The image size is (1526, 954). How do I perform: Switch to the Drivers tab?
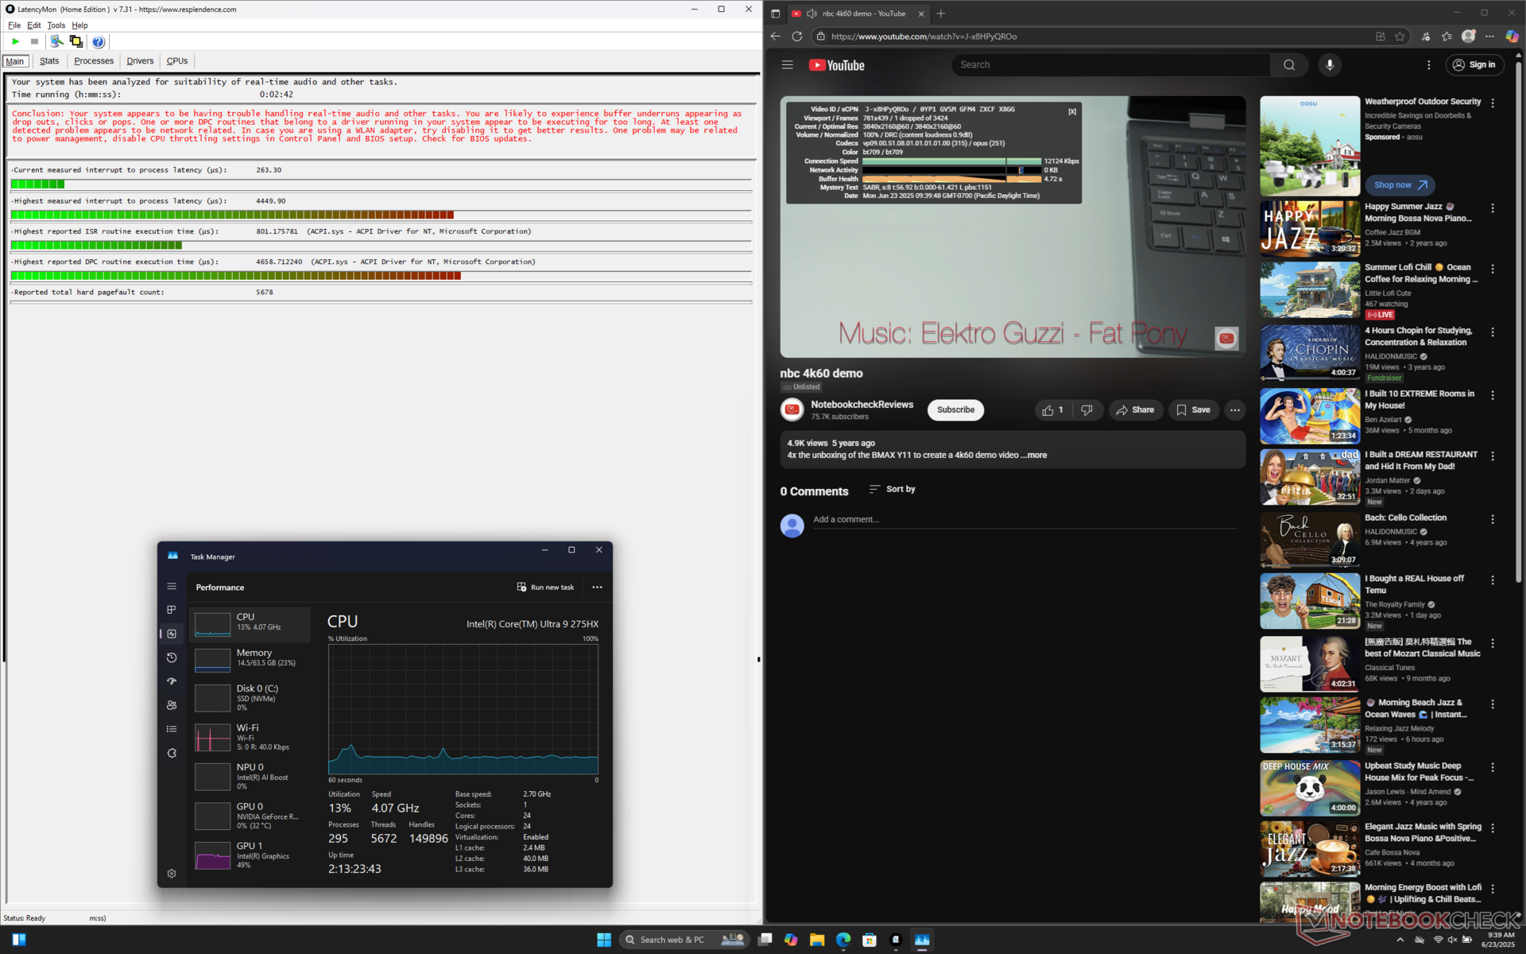pyautogui.click(x=140, y=61)
